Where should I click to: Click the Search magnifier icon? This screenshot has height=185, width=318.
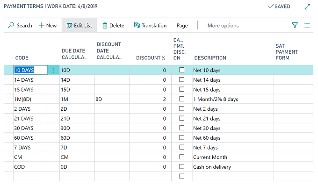pyautogui.click(x=11, y=25)
